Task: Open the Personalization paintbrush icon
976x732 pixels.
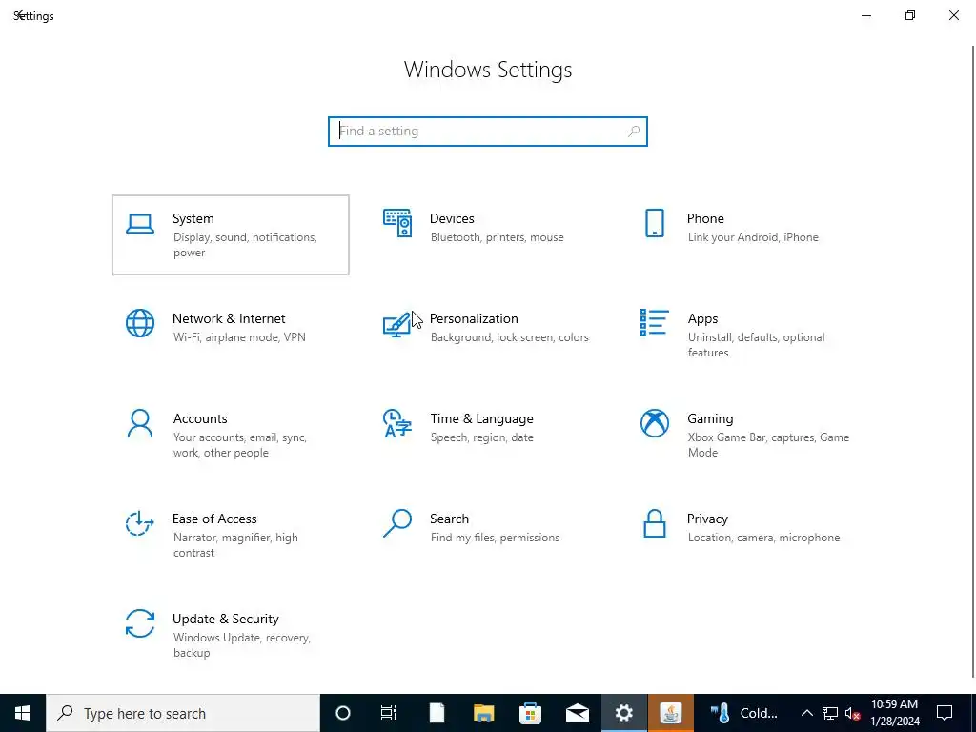Action: pyautogui.click(x=397, y=324)
